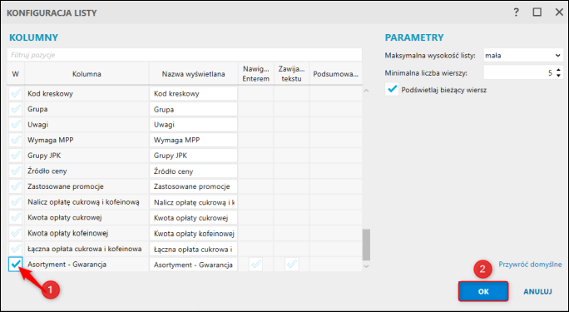Click Przywróć domyślne link
569x312 pixels.
pos(530,264)
